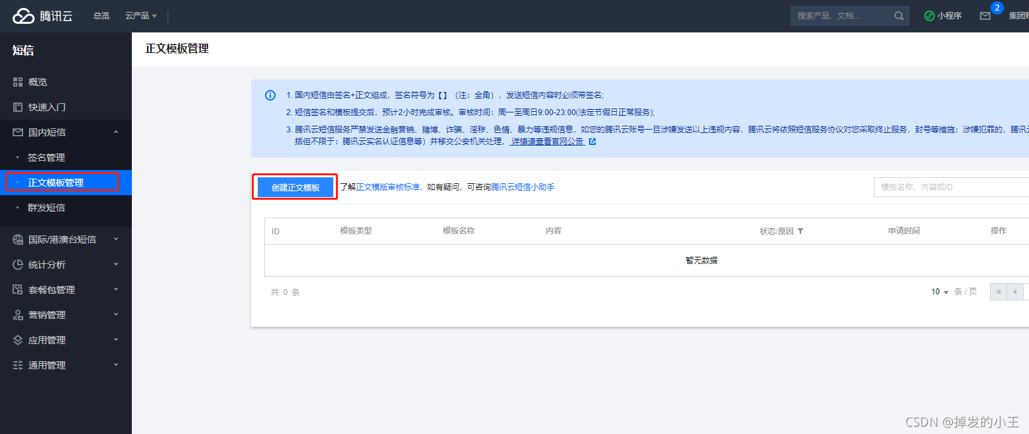Screen dimensions: 1029x434
Task: Click the 国内短信 envelope icon
Action: point(18,132)
